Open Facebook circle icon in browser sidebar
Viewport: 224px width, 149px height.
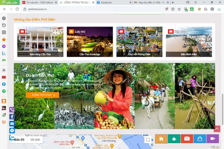[4, 84]
